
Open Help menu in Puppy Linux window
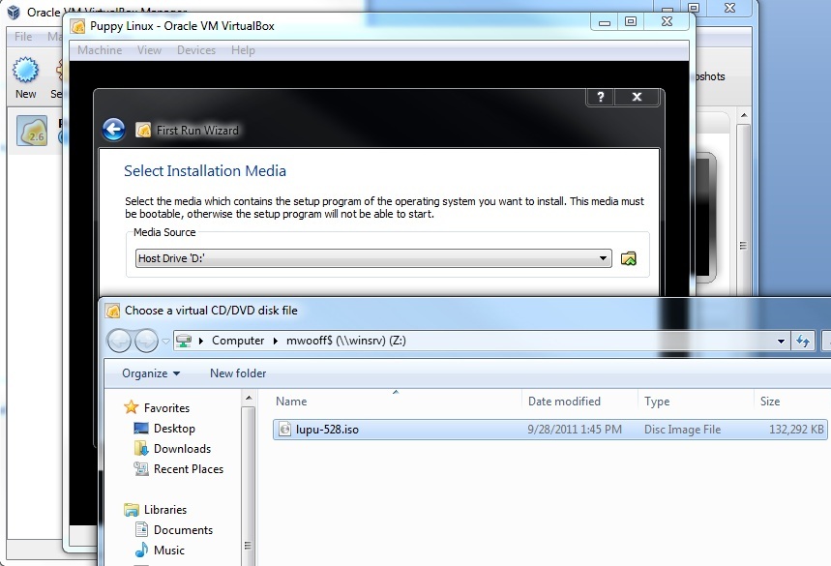243,50
